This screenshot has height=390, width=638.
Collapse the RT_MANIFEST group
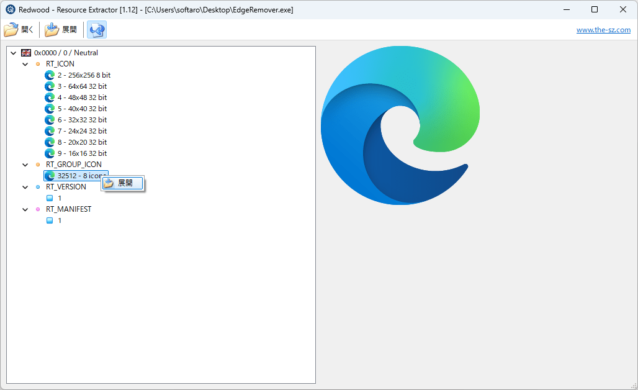click(25, 209)
